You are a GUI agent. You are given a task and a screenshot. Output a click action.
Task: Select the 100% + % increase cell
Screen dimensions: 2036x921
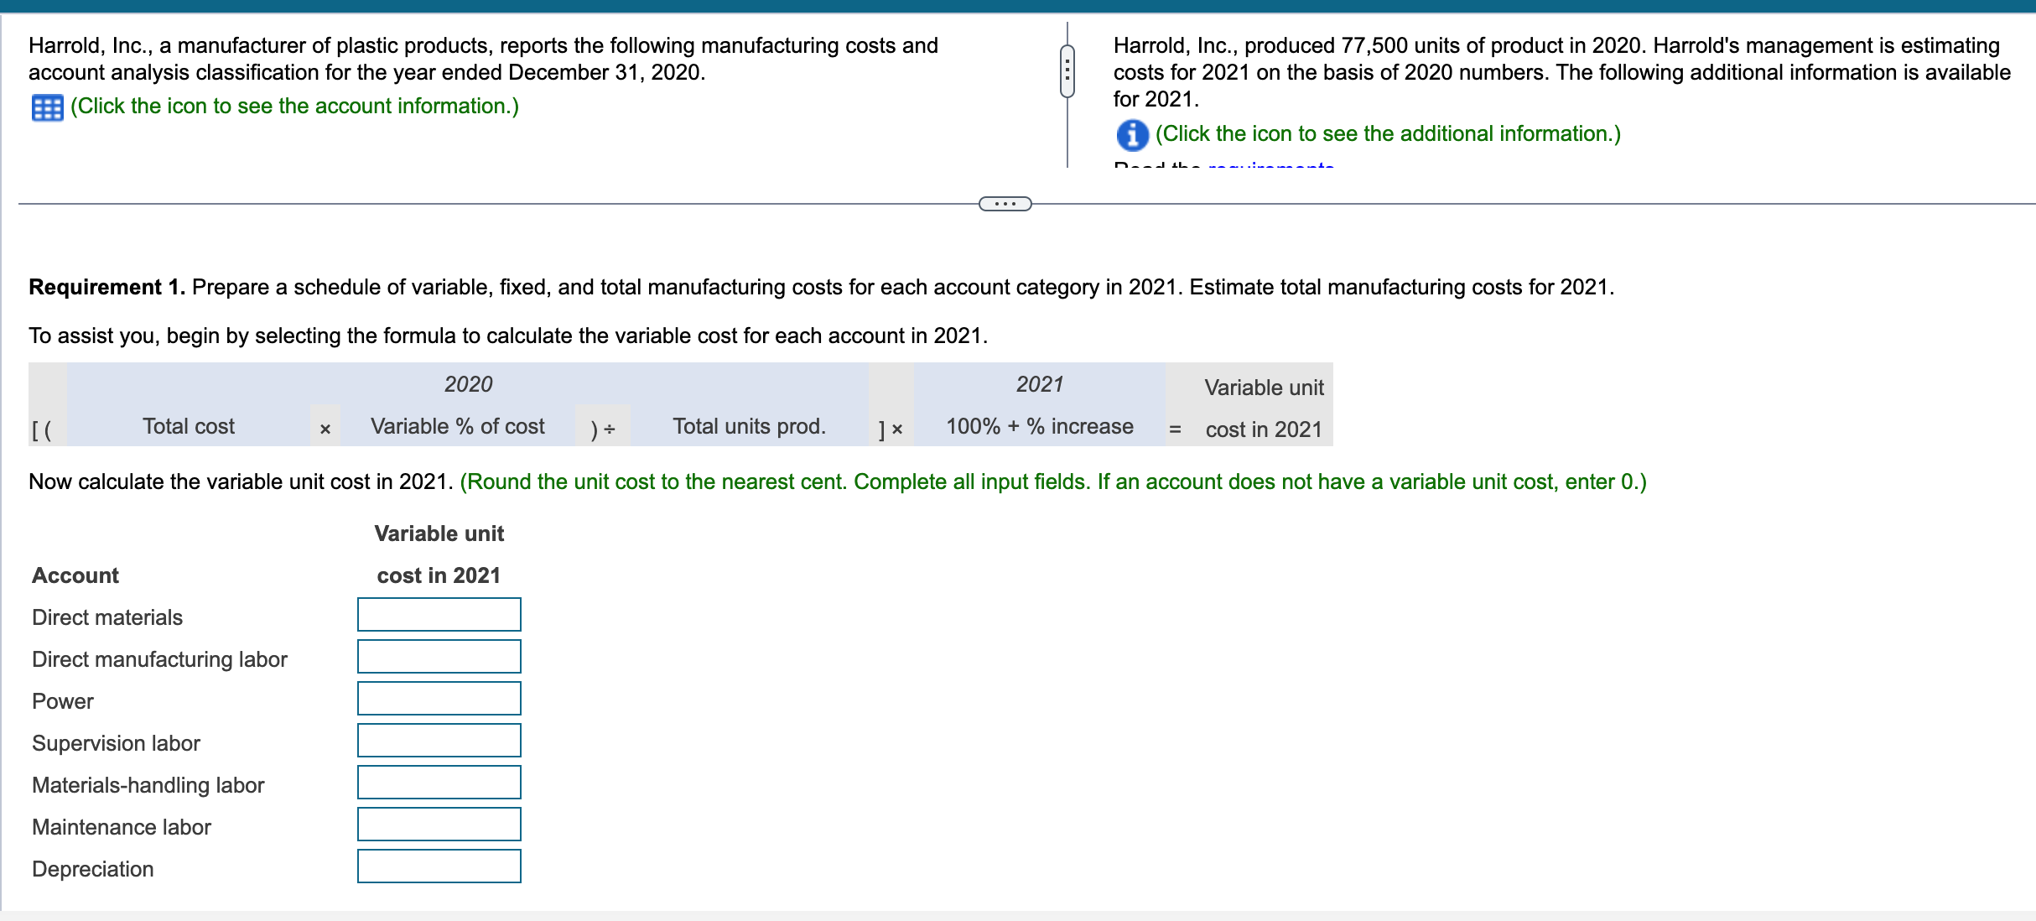[1039, 426]
